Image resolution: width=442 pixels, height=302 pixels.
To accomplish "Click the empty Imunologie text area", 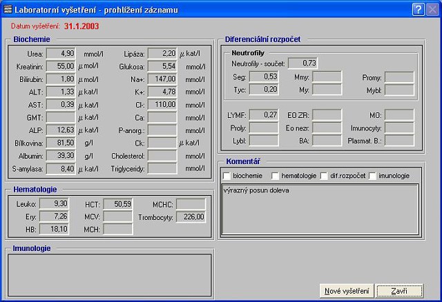I will tap(110, 275).
